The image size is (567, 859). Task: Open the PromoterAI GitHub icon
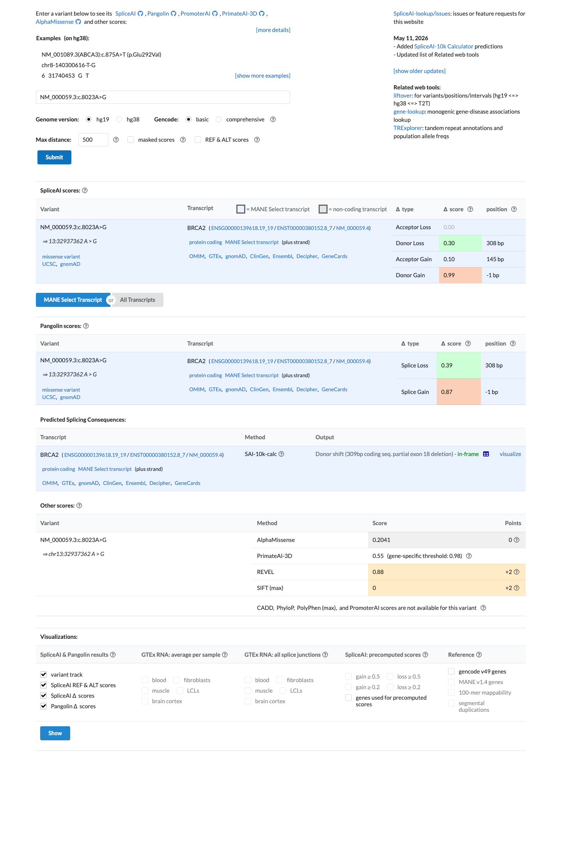pyautogui.click(x=215, y=14)
